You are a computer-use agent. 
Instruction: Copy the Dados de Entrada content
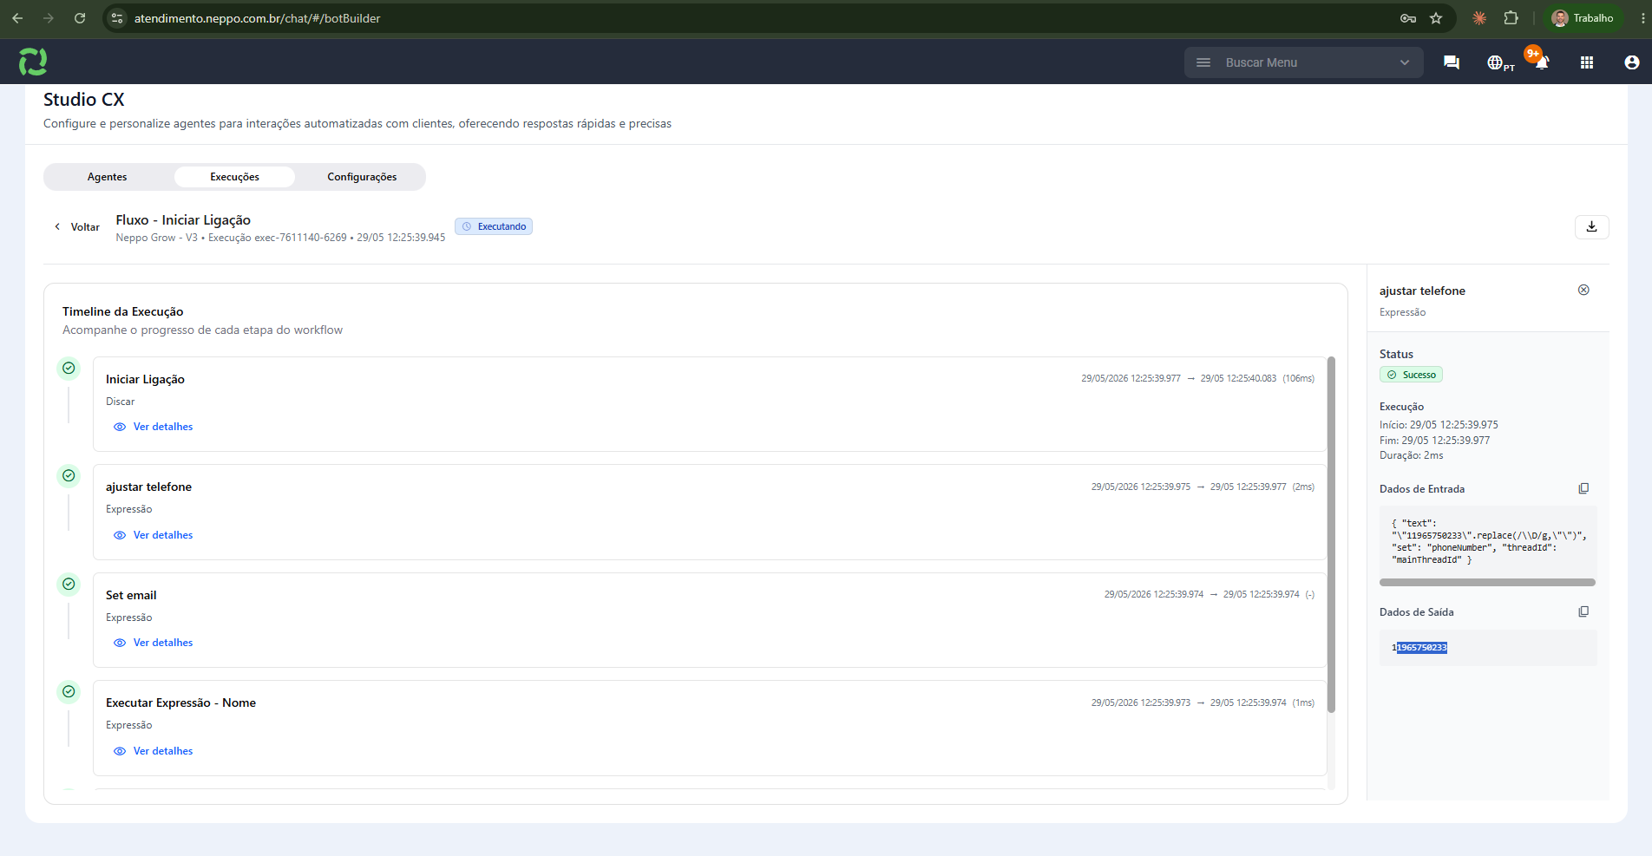coord(1583,488)
